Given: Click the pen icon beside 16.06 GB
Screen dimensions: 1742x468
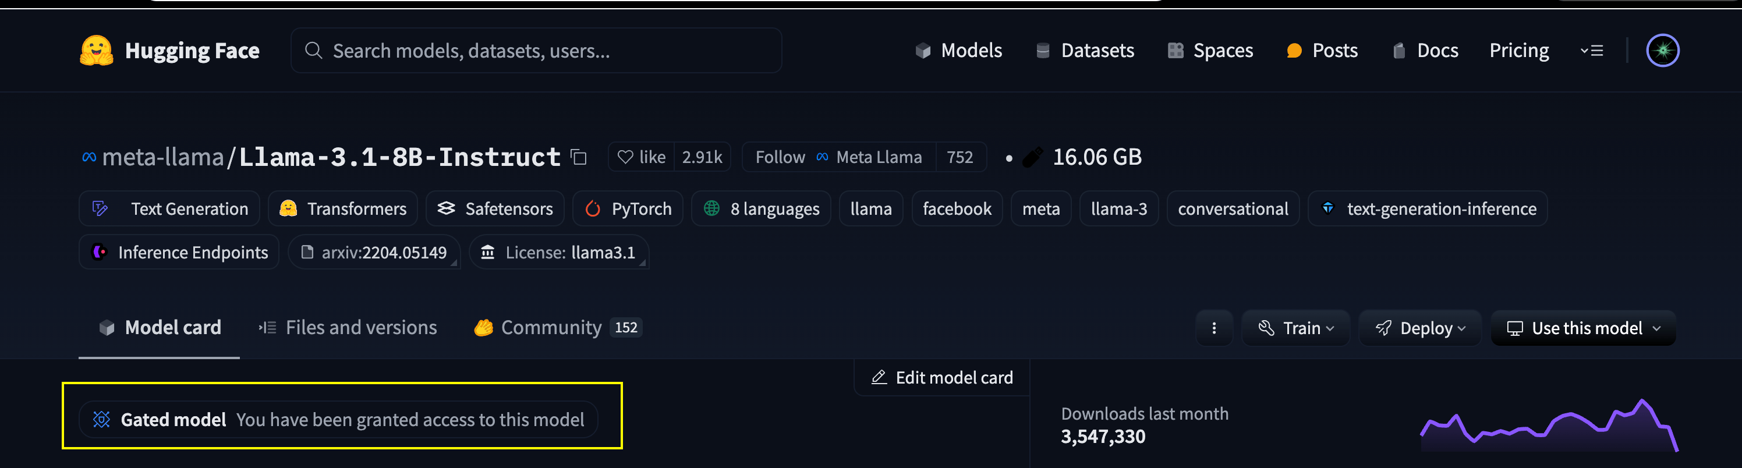Looking at the screenshot, I should point(1032,158).
